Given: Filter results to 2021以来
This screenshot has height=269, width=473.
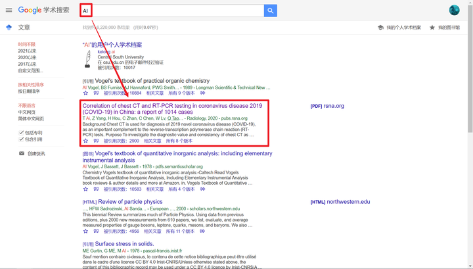Looking at the screenshot, I should 27,51.
